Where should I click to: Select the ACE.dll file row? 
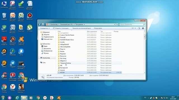(x=89, y=72)
